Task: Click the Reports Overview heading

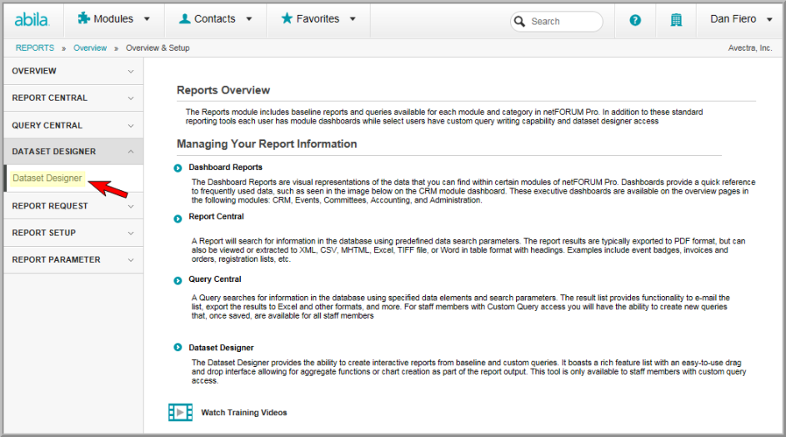Action: tap(223, 90)
